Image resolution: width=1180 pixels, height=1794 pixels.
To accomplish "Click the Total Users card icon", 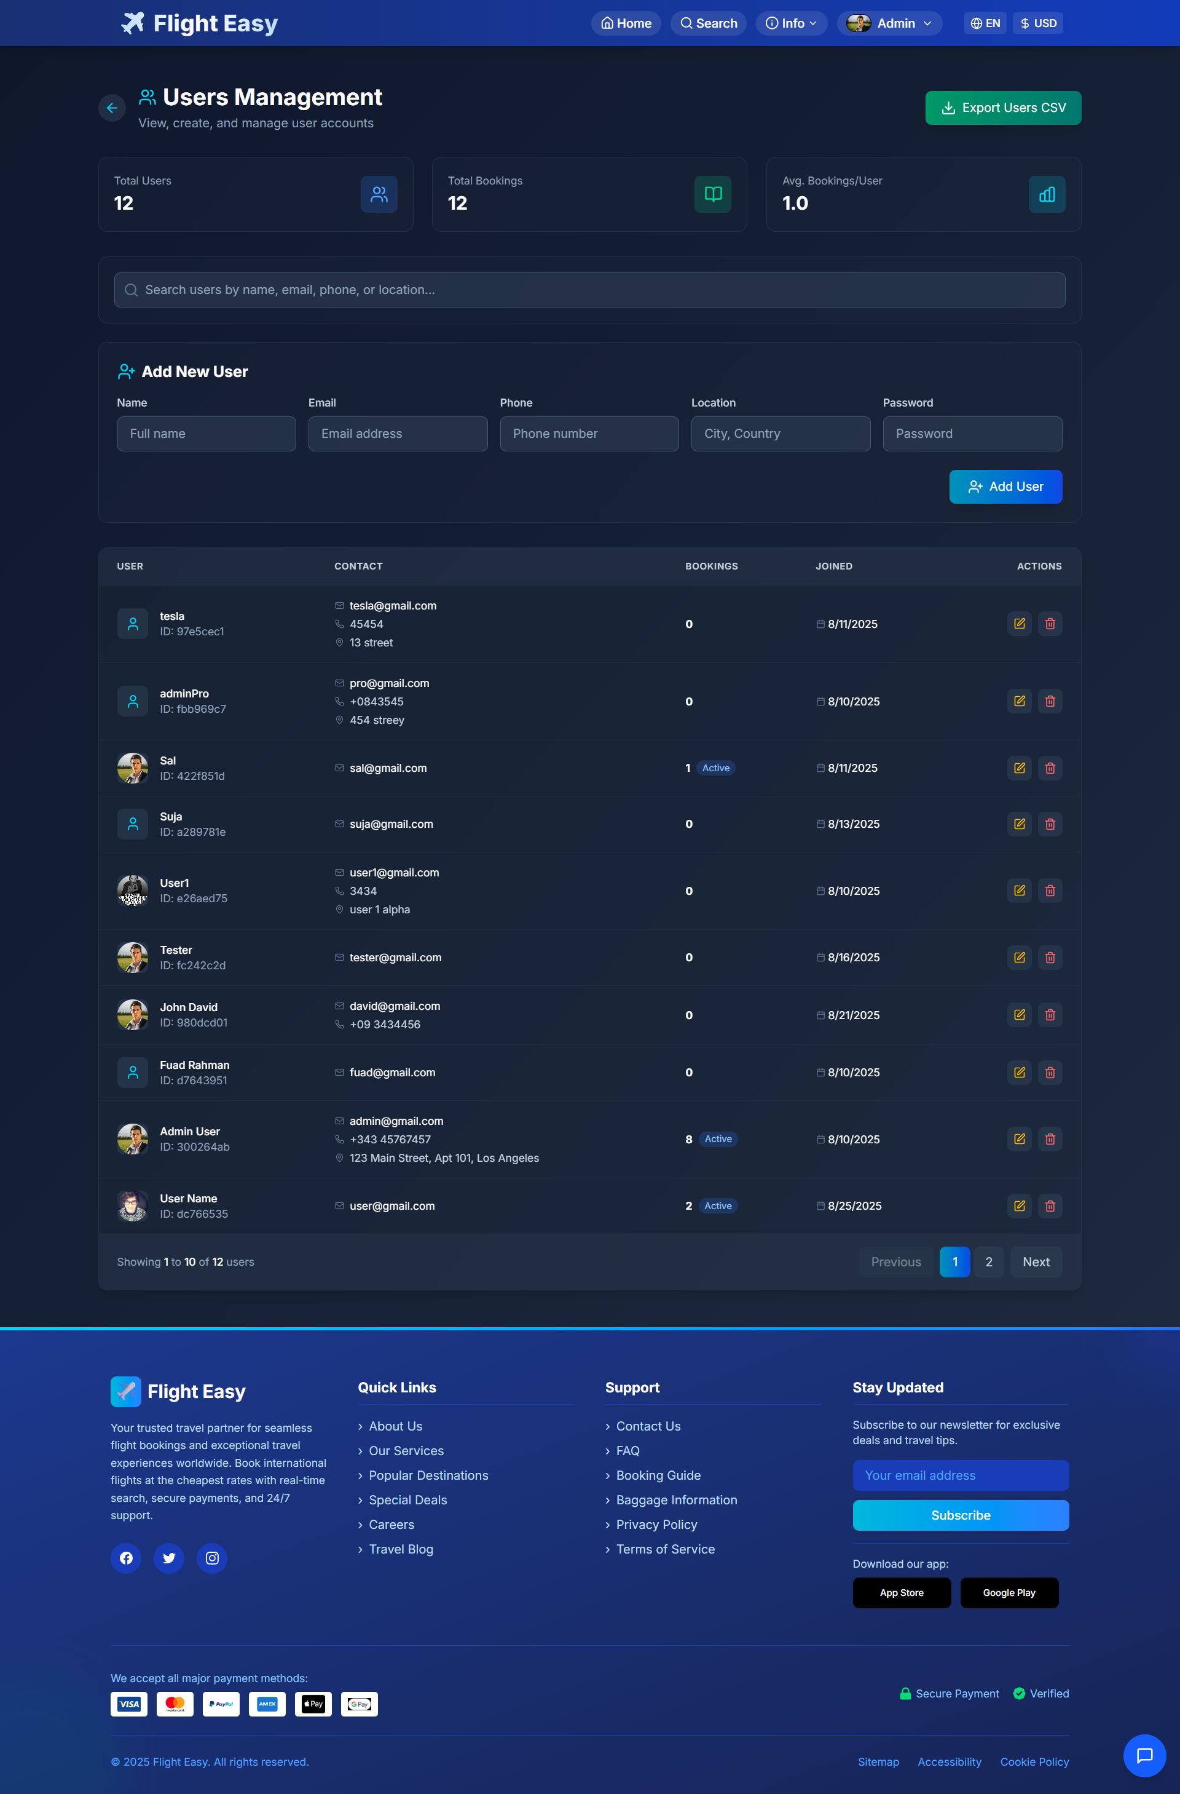I will (x=379, y=194).
